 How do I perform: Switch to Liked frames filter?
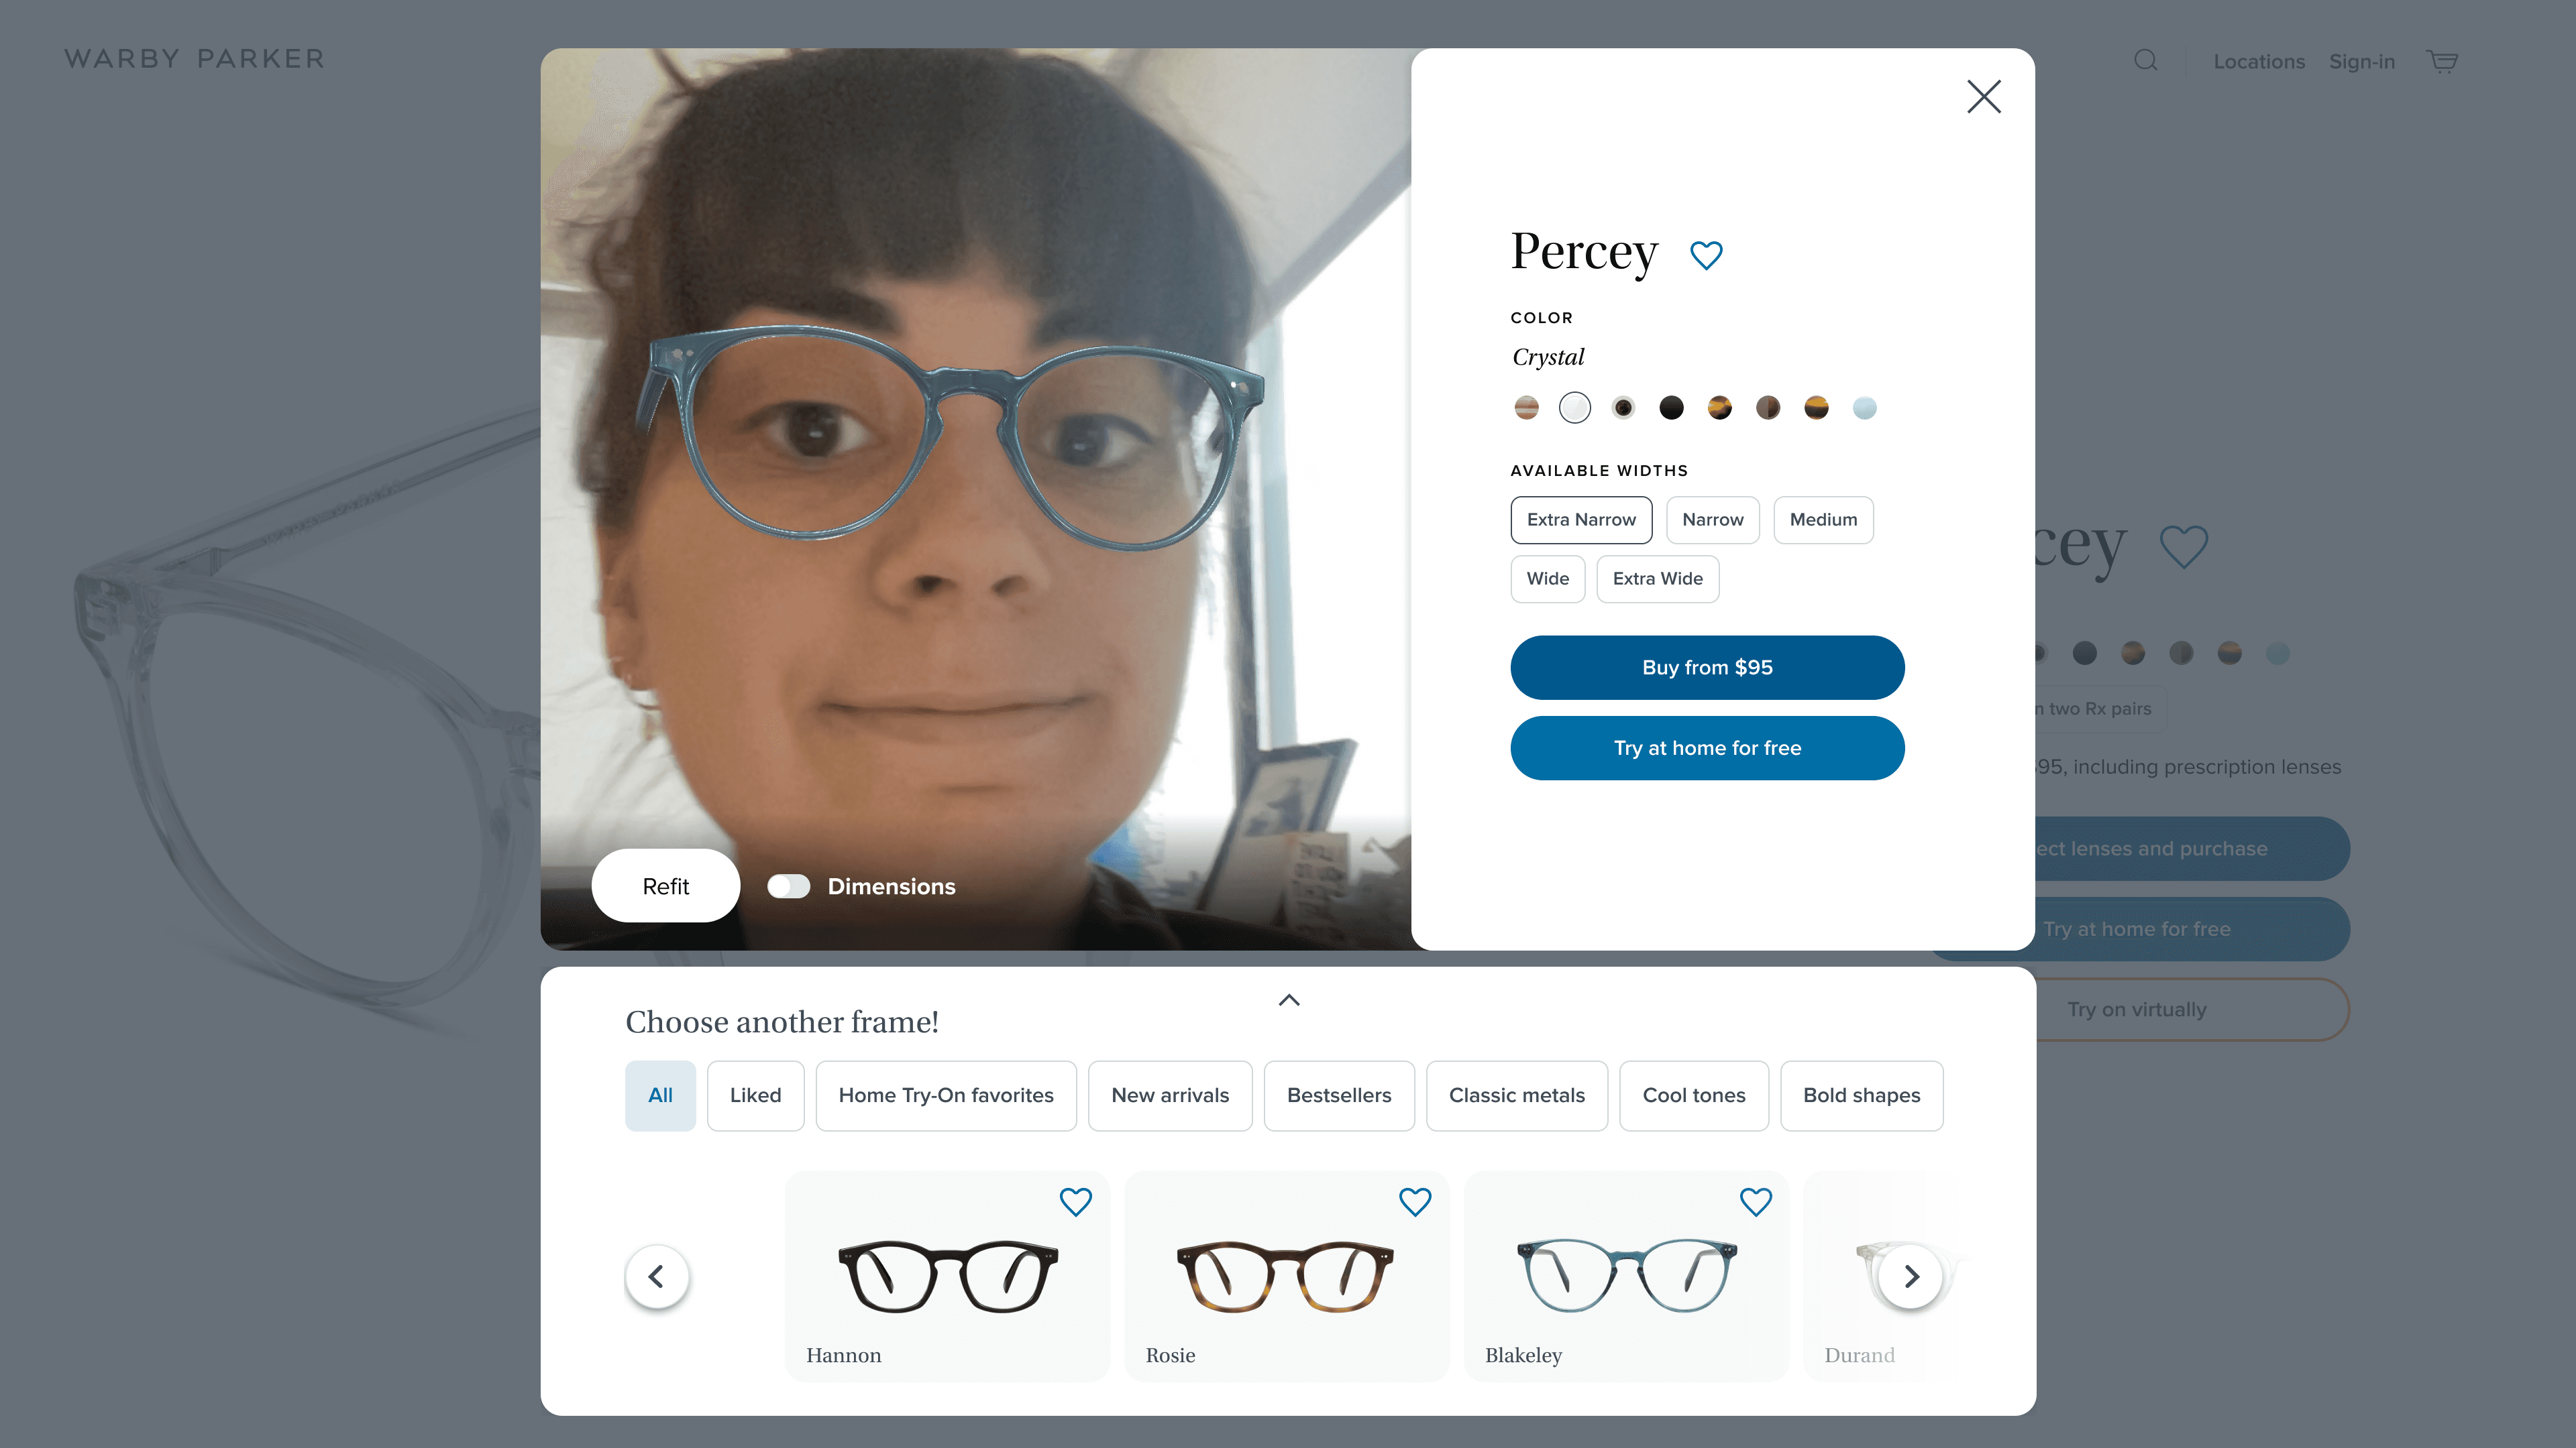tap(755, 1095)
